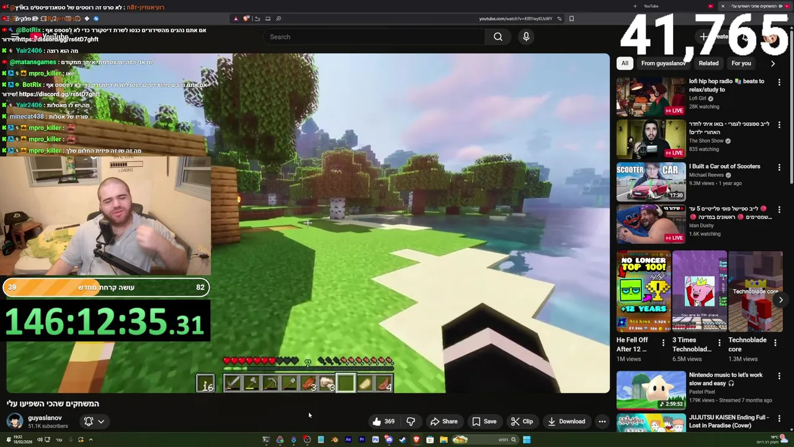Click the Brave shields lion icon
Image resolution: width=794 pixels, height=447 pixels.
pyautogui.click(x=246, y=19)
